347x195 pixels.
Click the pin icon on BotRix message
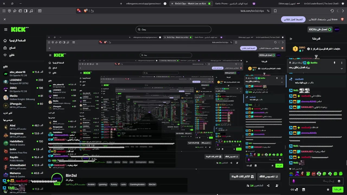pos(335,63)
